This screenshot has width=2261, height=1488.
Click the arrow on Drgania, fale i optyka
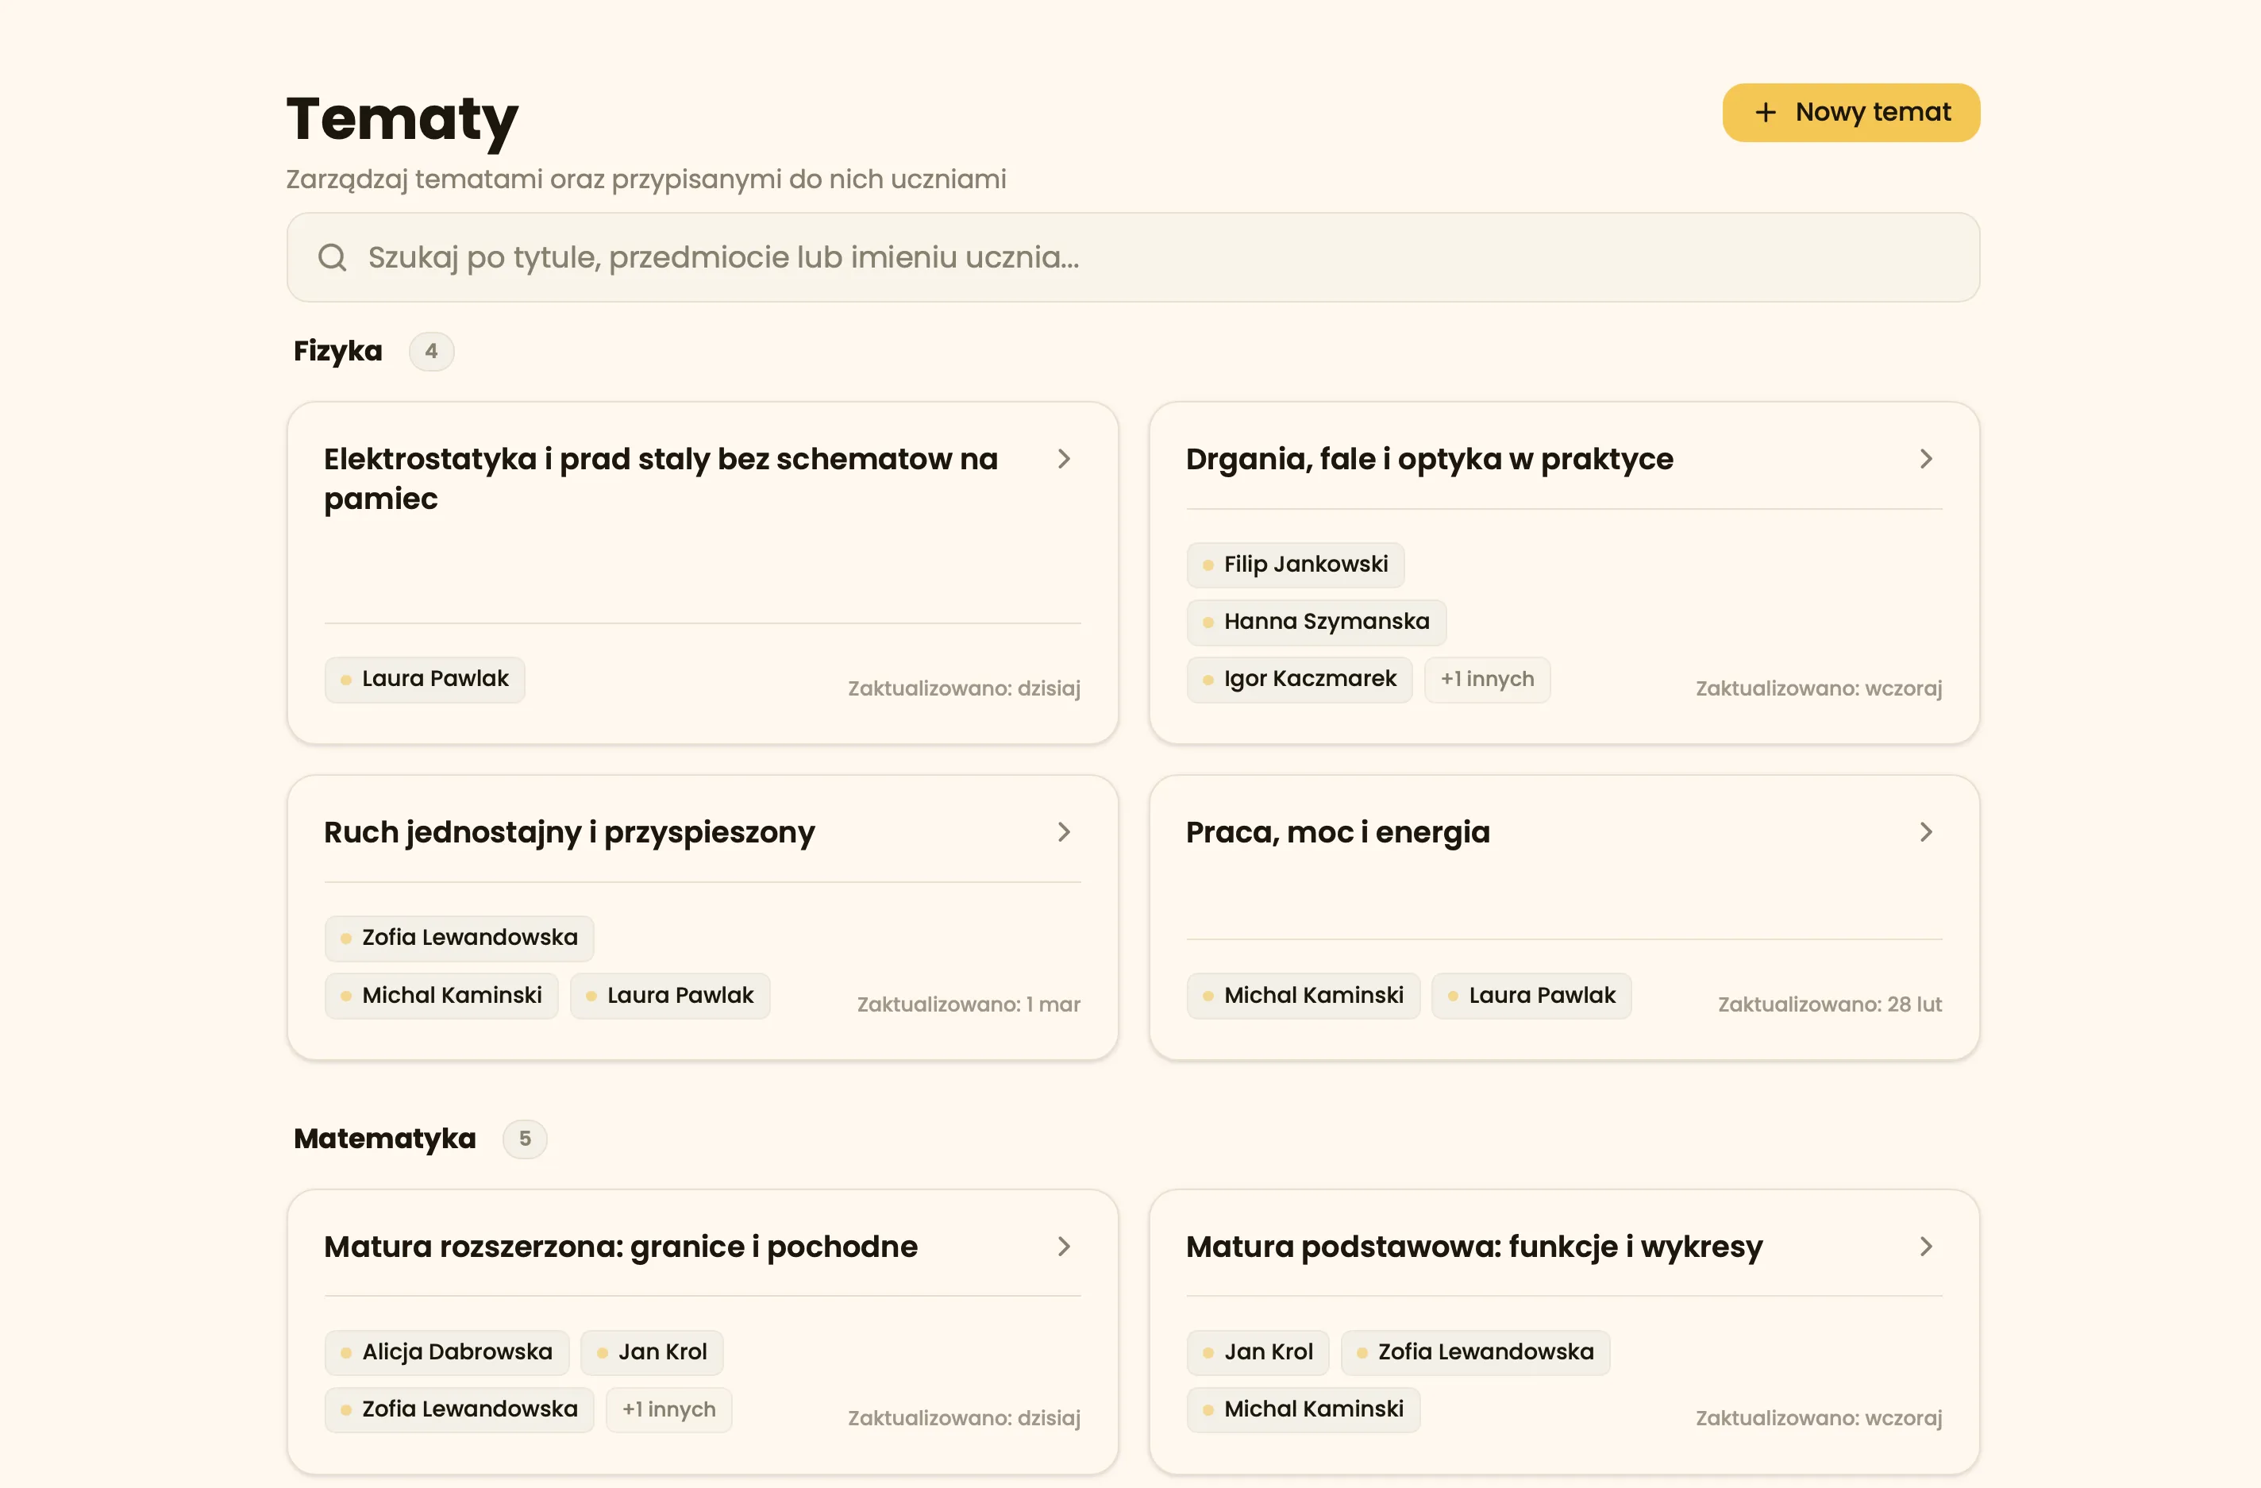point(1926,459)
